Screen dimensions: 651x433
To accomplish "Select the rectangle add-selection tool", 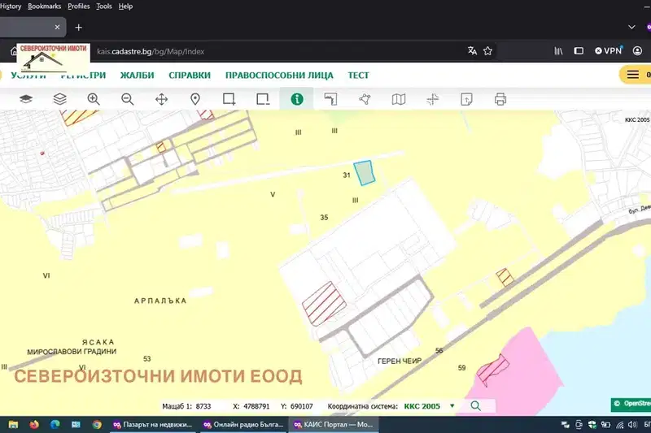I will [229, 99].
